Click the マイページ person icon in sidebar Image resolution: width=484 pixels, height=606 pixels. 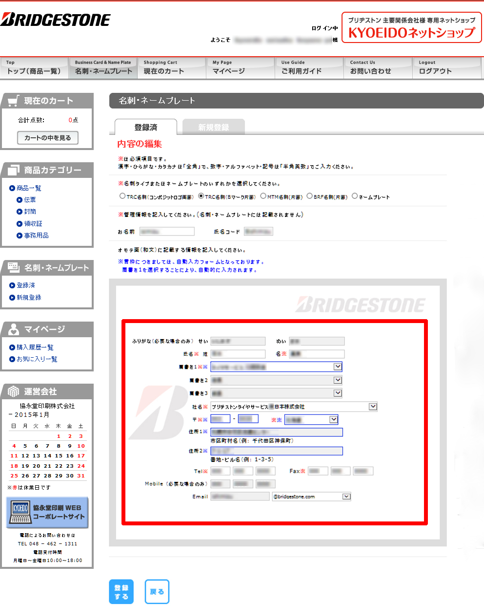tap(14, 329)
